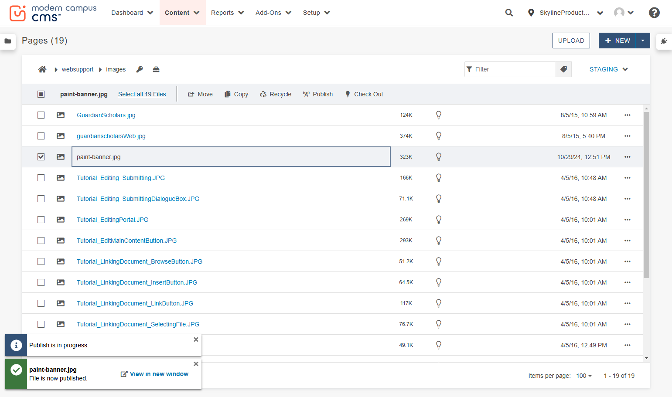This screenshot has height=397, width=672.
Task: Close the 'Publish is in progress' notification
Action: click(196, 339)
